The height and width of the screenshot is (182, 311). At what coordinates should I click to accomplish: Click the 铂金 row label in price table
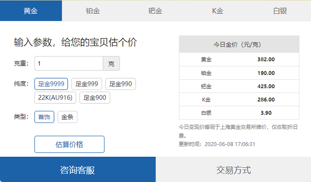pos(206,73)
